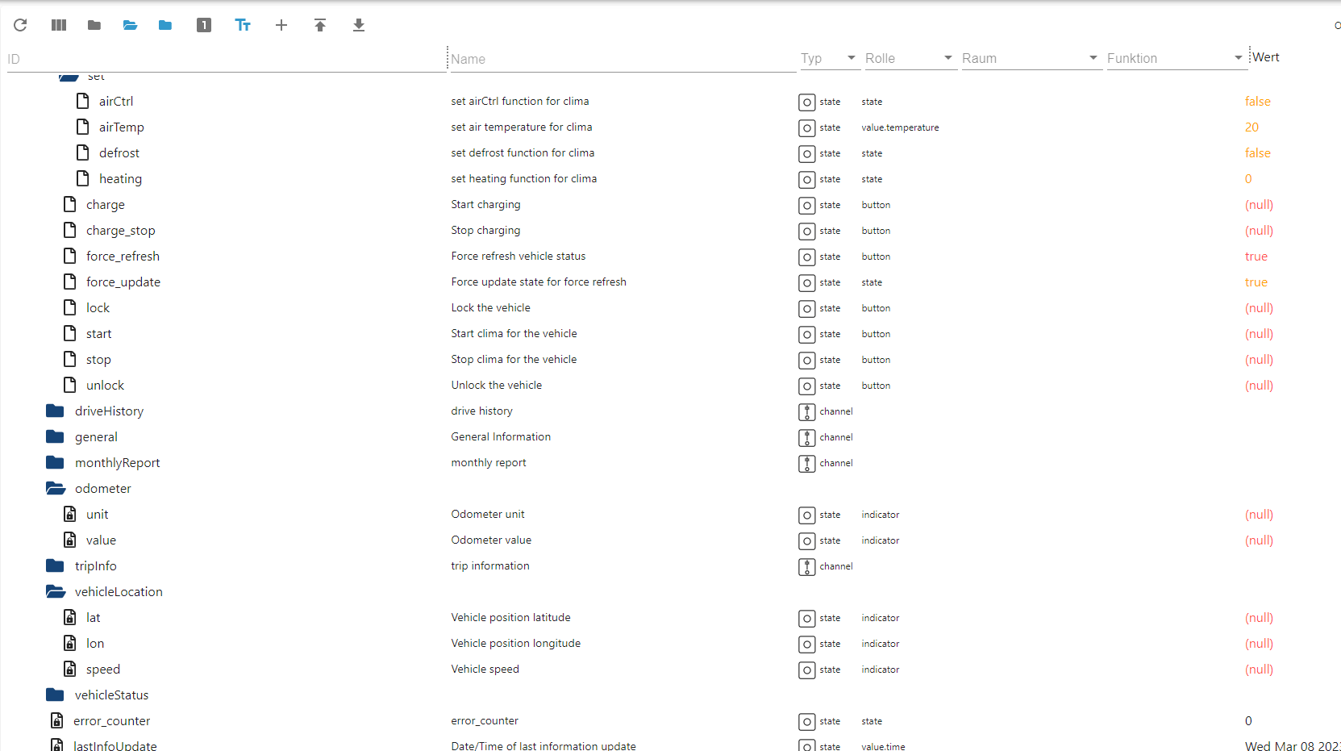Click the download objects icon

(359, 25)
